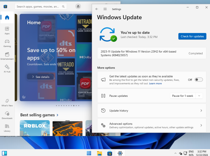Maximize the Settings window
Image resolution: width=210 pixels, height=156 pixels.
(x=197, y=7)
